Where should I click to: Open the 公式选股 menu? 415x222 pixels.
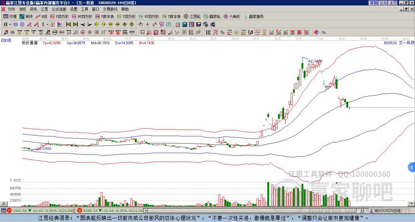click(59, 9)
